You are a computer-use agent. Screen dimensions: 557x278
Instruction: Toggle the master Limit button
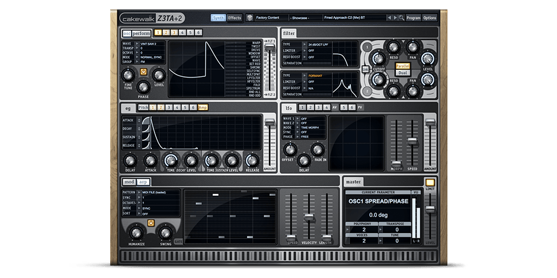click(x=430, y=183)
